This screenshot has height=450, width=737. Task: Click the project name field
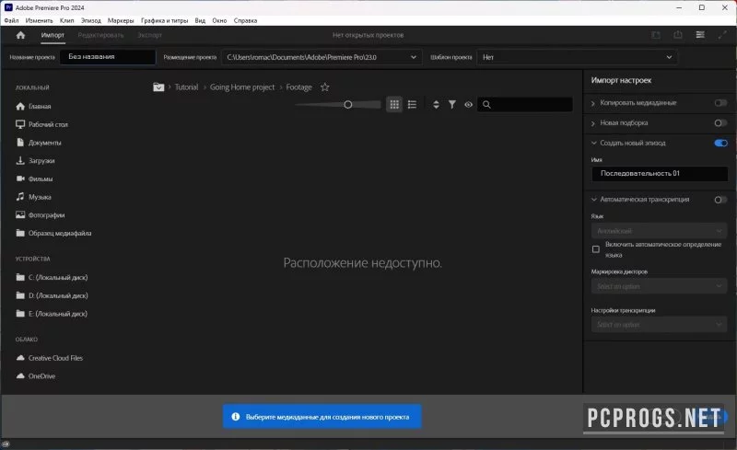(108, 57)
